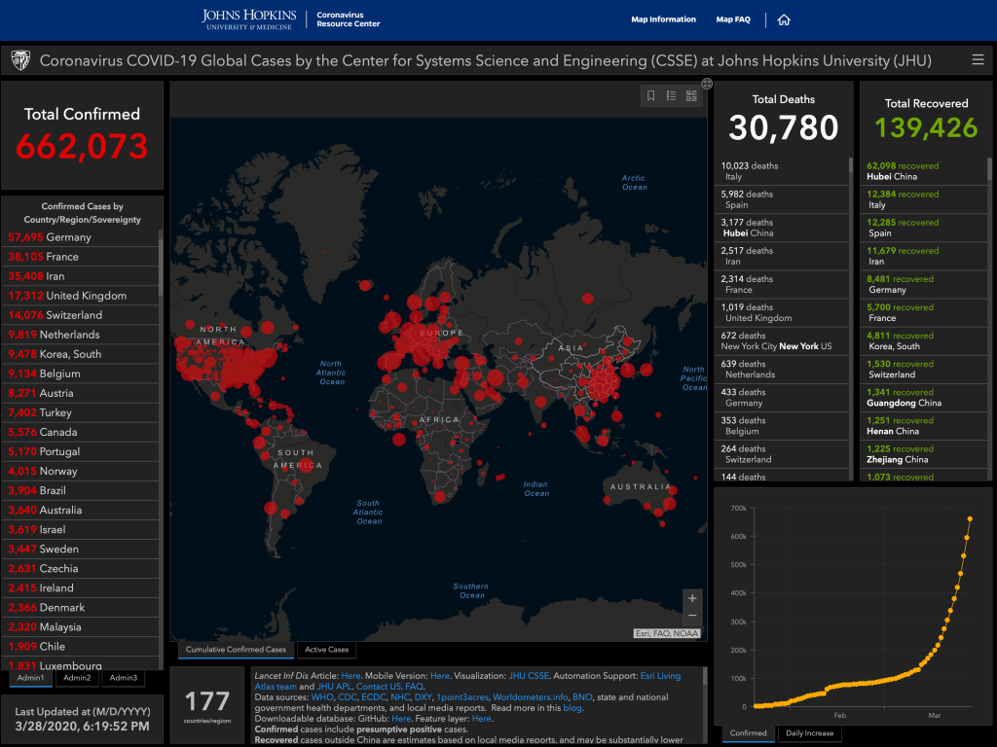The height and width of the screenshot is (747, 997).
Task: Click the Johns Hopkins shield logo
Action: pyautogui.click(x=19, y=60)
